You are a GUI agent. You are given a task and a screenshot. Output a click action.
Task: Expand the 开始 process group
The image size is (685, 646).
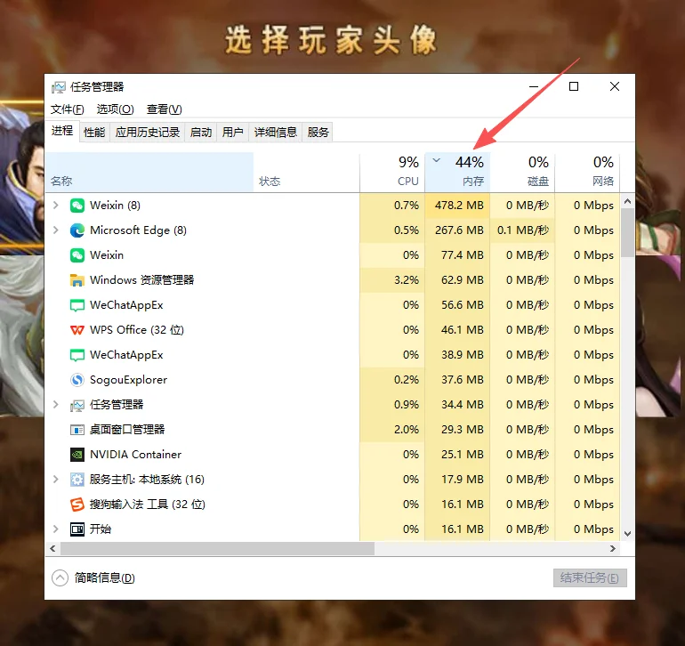55,529
